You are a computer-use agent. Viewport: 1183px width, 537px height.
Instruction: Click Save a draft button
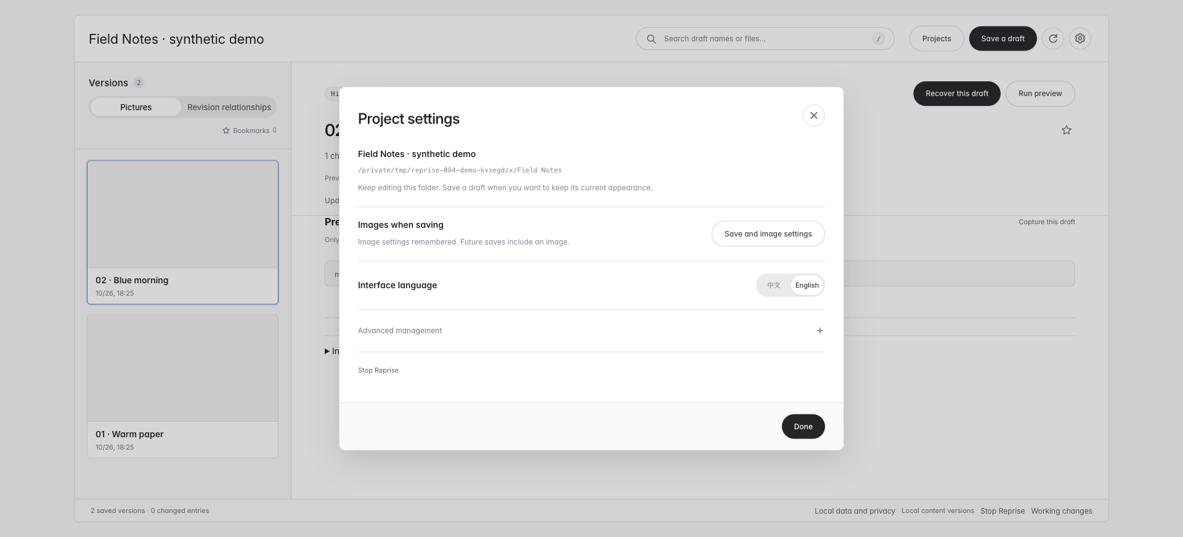(1002, 39)
